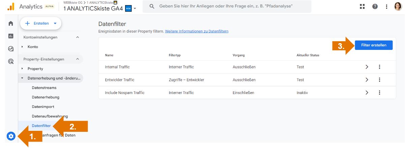This screenshot has width=405, height=148.
Task: Open more options for Internal Traffic filter
Action: pos(379,67)
